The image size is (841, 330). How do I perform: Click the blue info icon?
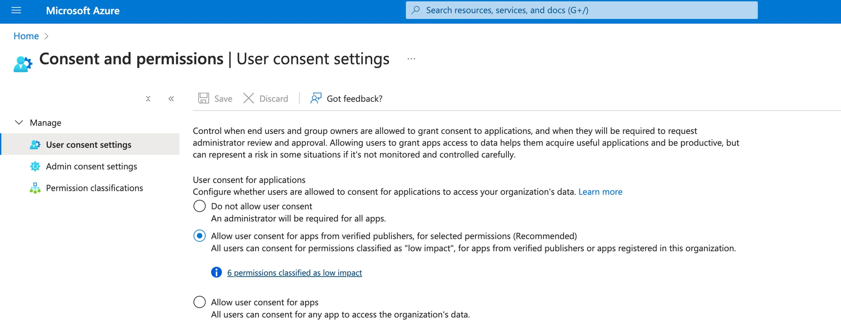[216, 273]
